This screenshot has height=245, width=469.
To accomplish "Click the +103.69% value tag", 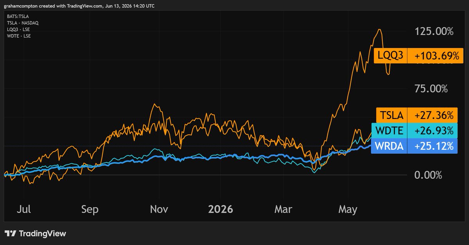I will (435, 56).
